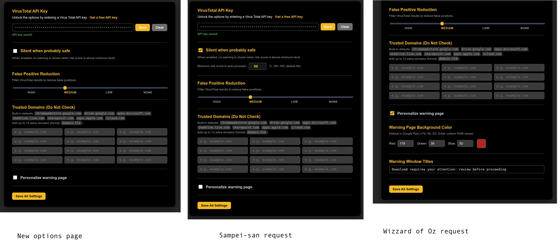Click Clear button in middle panel
The width and height of the screenshot is (560, 249).
345,27
